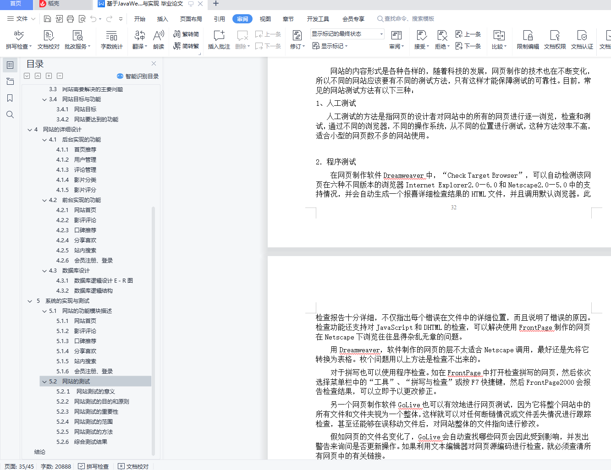Switch to the 会员专享 ribbon tab
This screenshot has height=470, width=611.
click(x=353, y=19)
